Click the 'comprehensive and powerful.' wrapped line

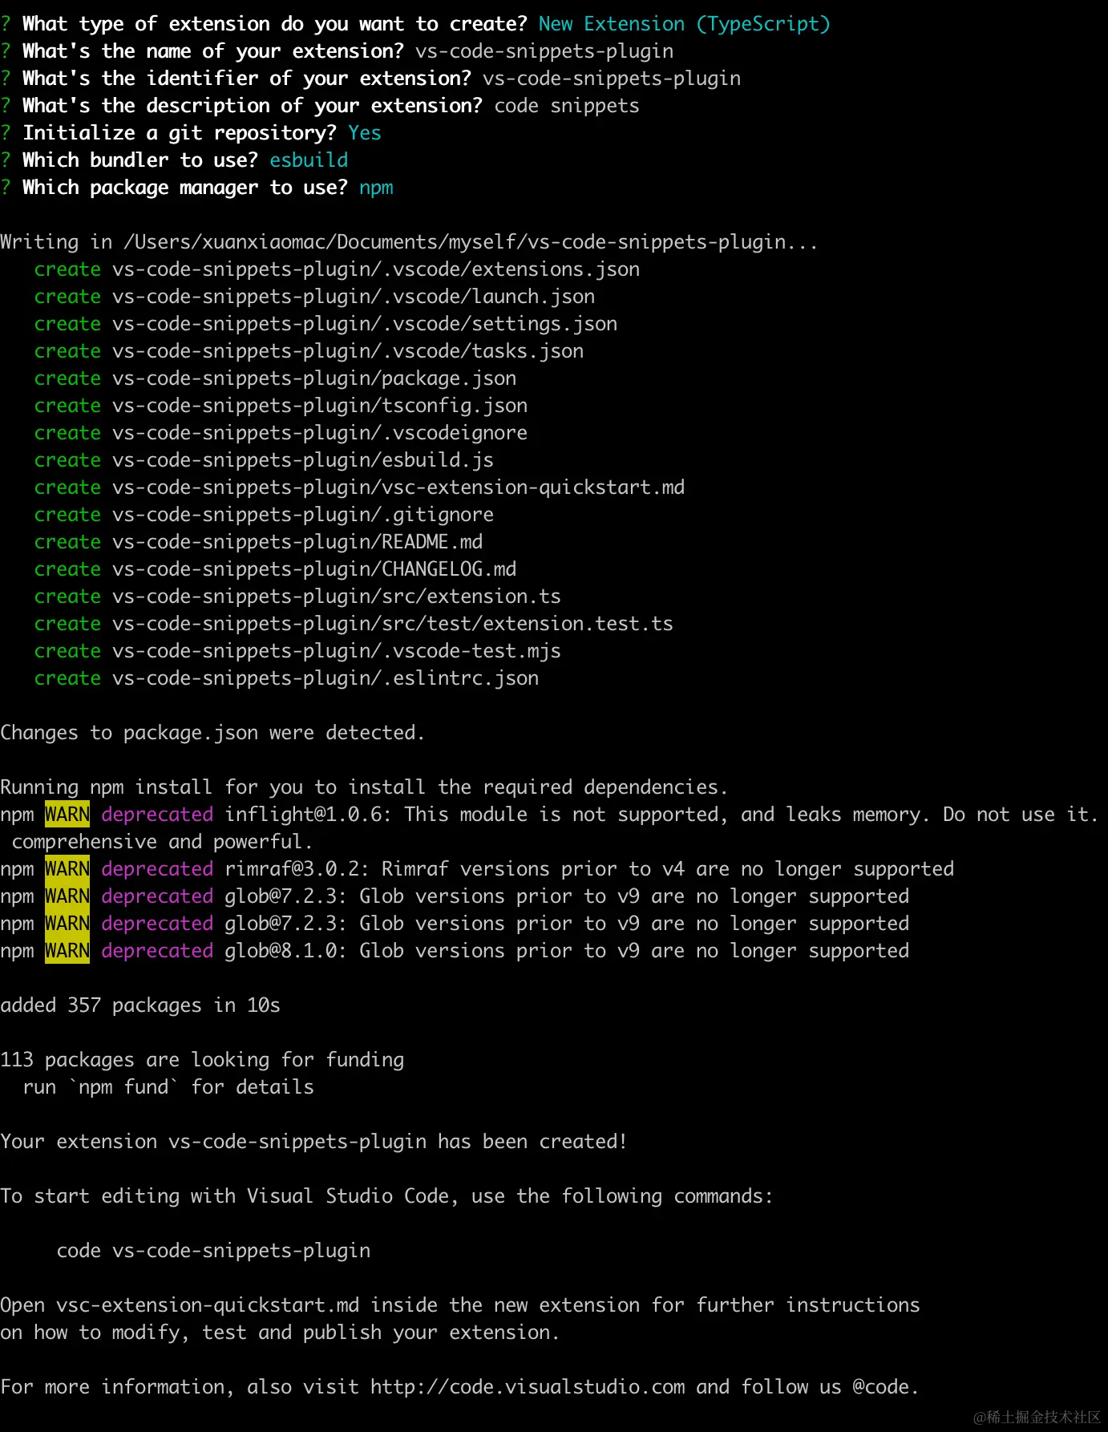tap(162, 842)
